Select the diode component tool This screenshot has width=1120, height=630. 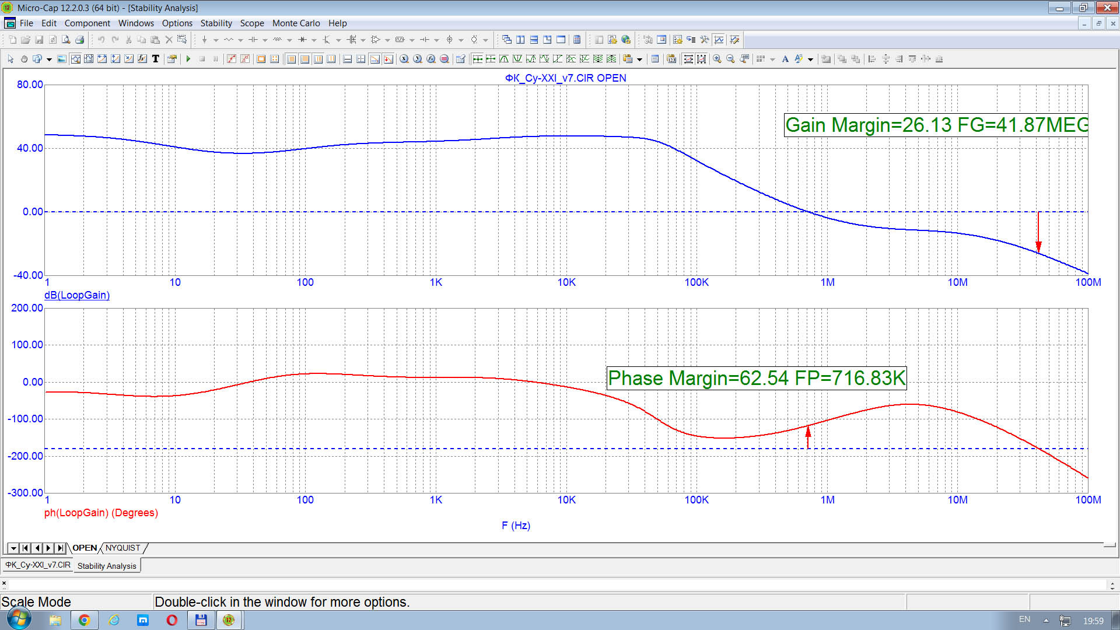pos(302,40)
